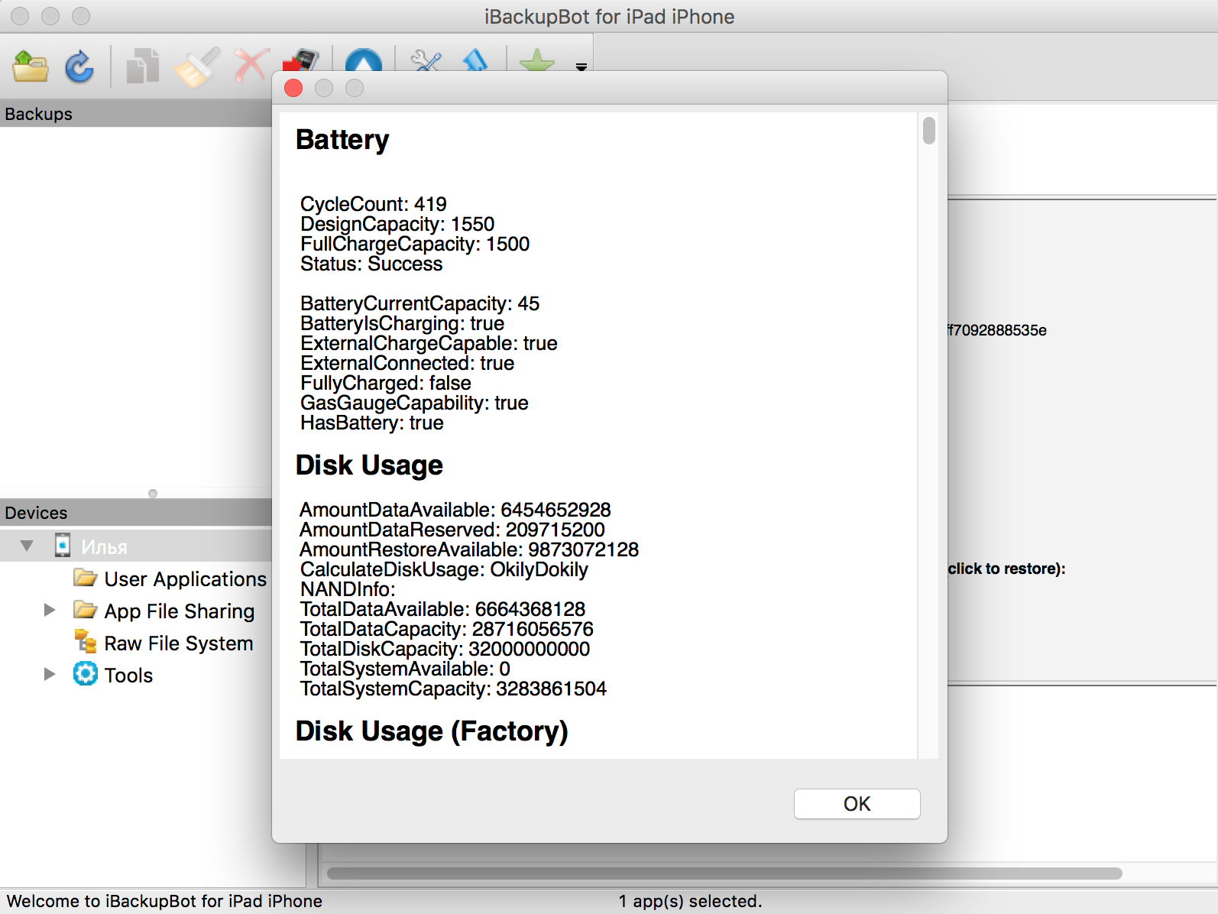Click the iPhone device icon beside Илья
The width and height of the screenshot is (1218, 914).
(63, 546)
